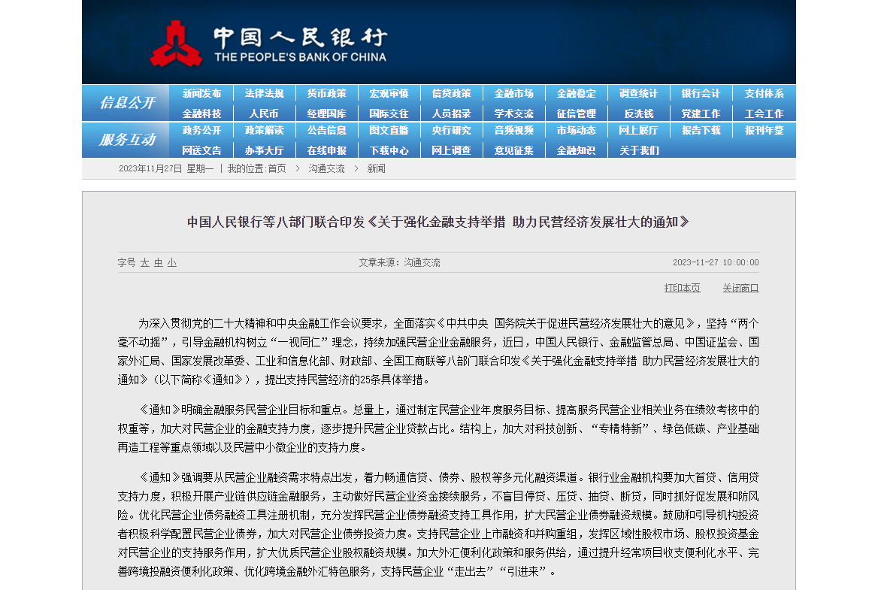Open 工会工作 navigation link
The width and height of the screenshot is (878, 590).
764,113
